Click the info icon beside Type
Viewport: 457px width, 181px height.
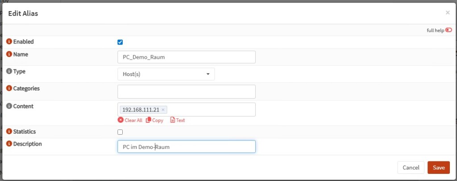coord(9,71)
